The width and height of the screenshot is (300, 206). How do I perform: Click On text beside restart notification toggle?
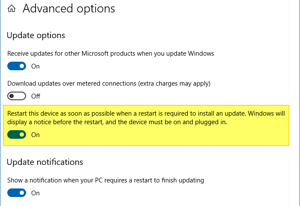click(x=36, y=193)
